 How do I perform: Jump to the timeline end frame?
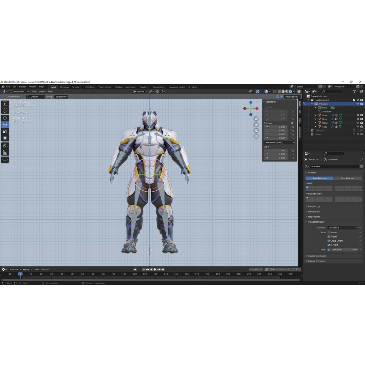coord(163,269)
